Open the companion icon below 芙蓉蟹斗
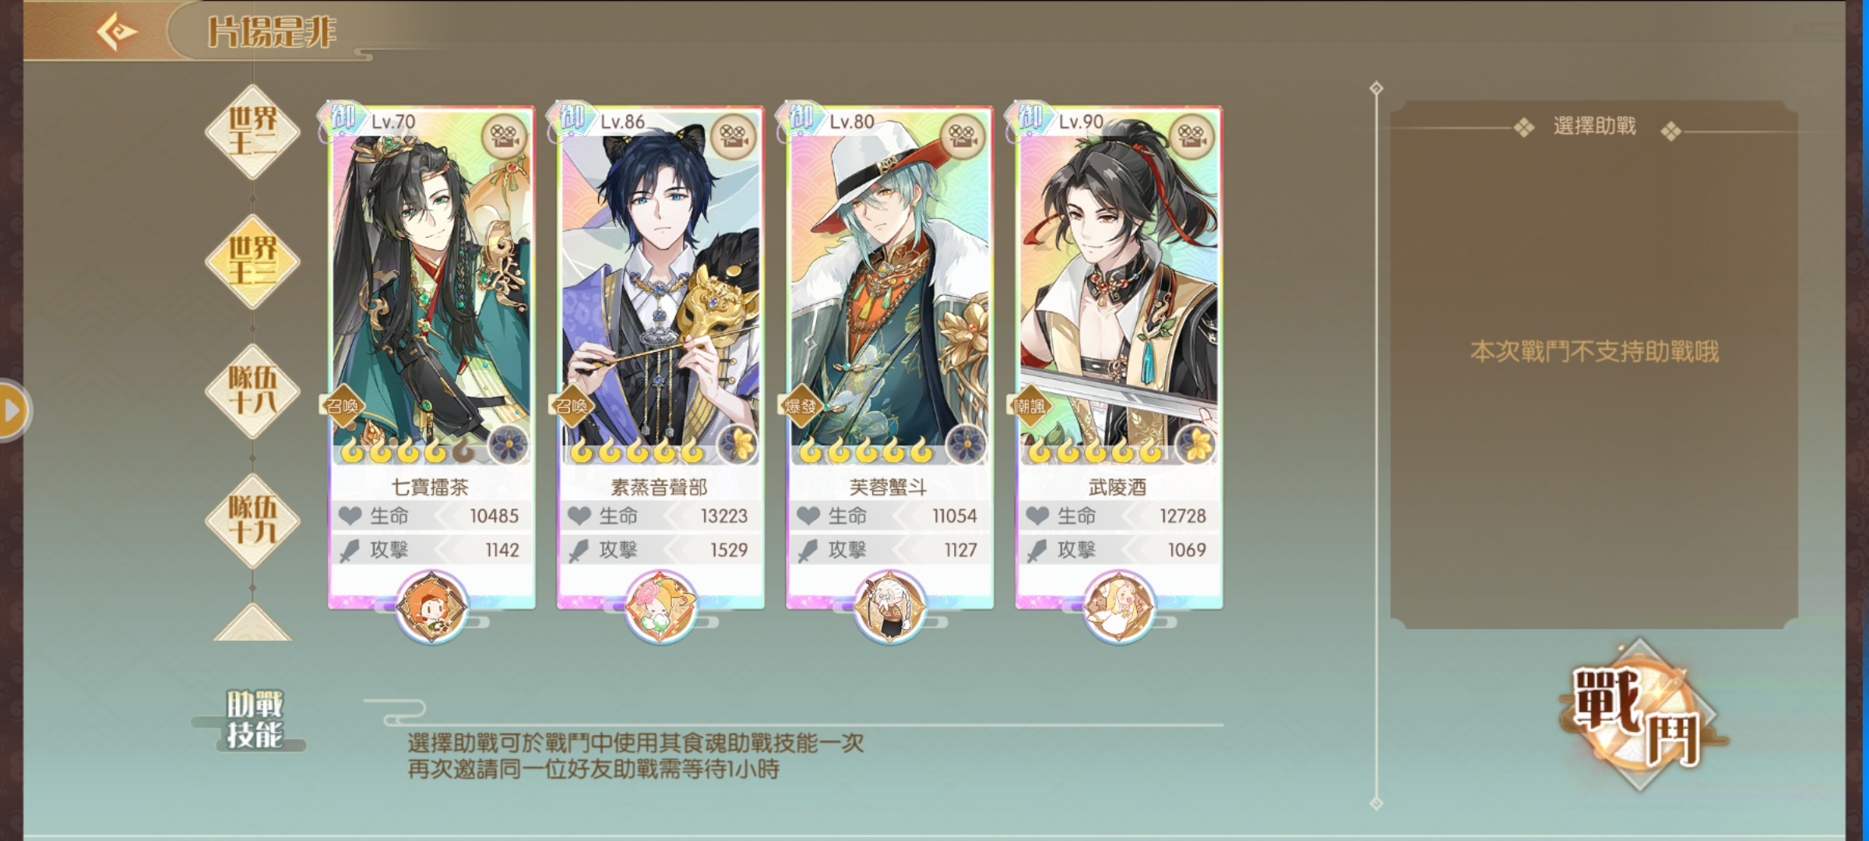1869x841 pixels. (889, 607)
